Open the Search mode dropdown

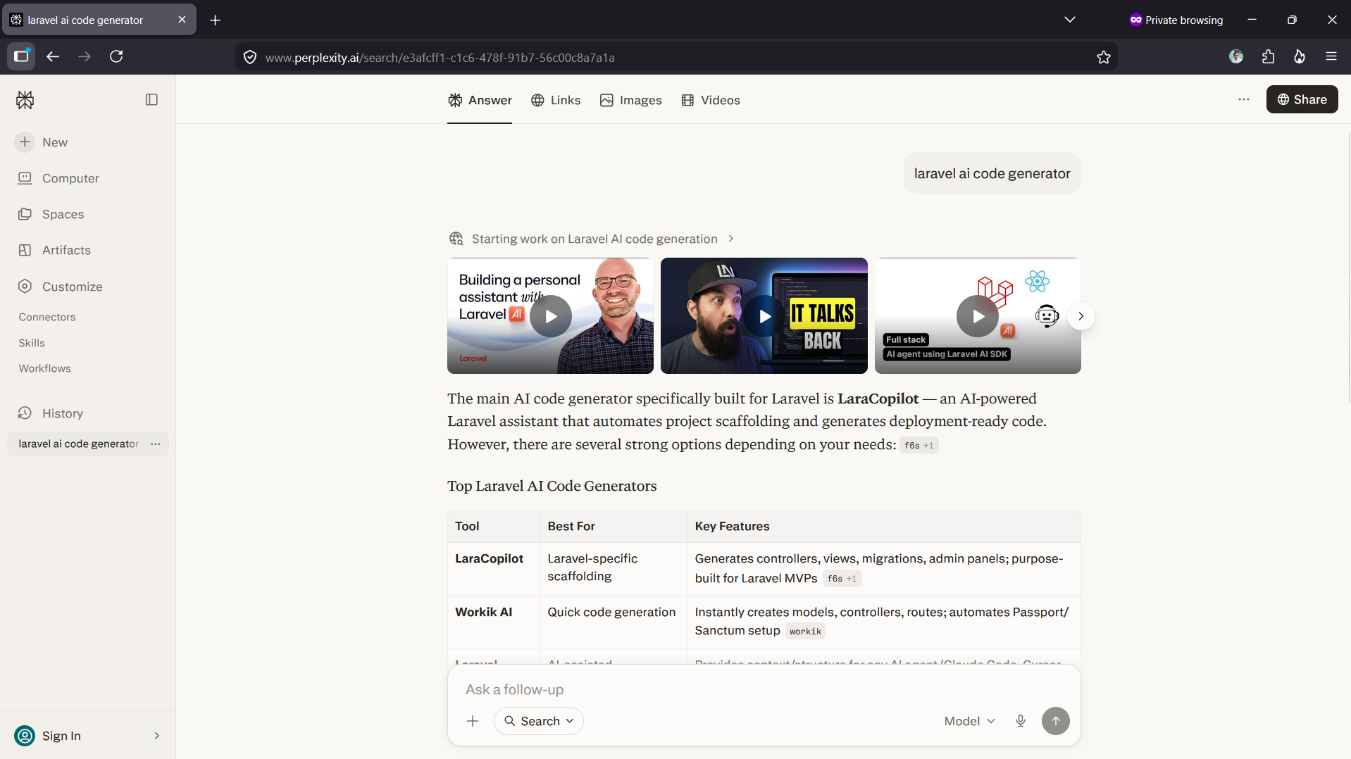point(539,721)
